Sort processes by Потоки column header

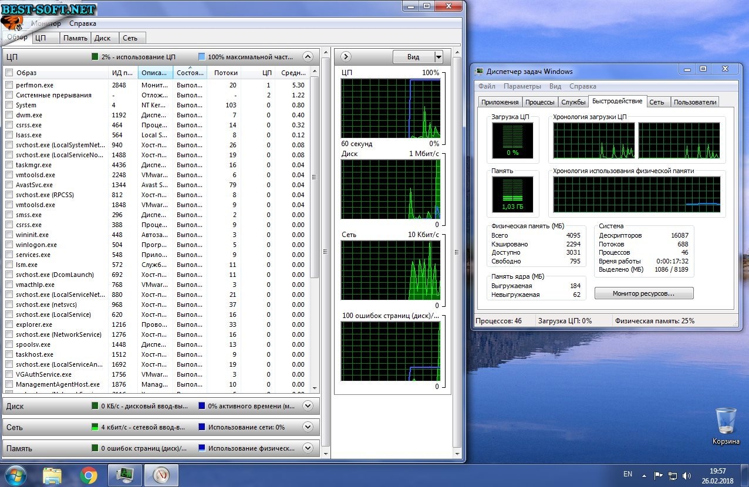(226, 73)
